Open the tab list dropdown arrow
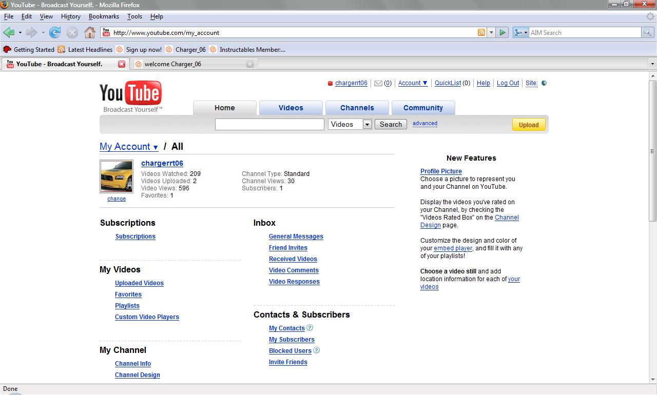This screenshot has width=657, height=395. pos(652,64)
